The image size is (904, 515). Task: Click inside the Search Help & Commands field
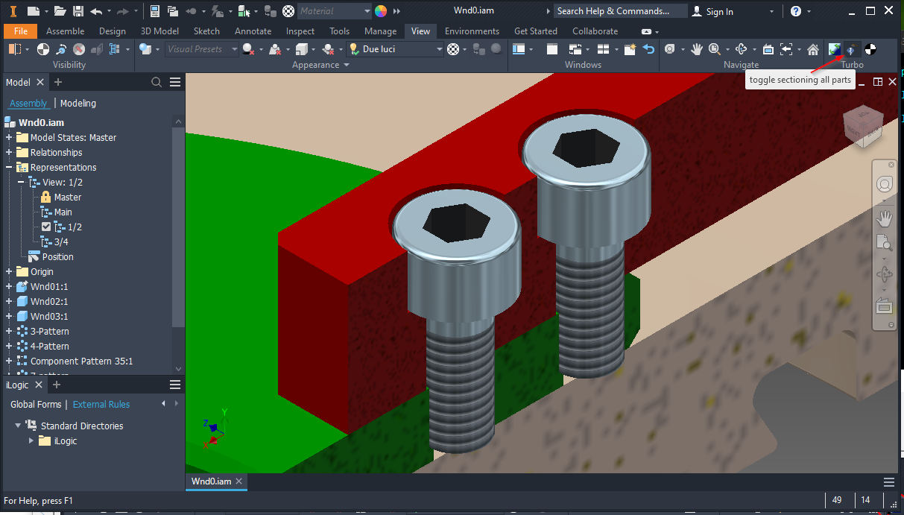click(620, 11)
